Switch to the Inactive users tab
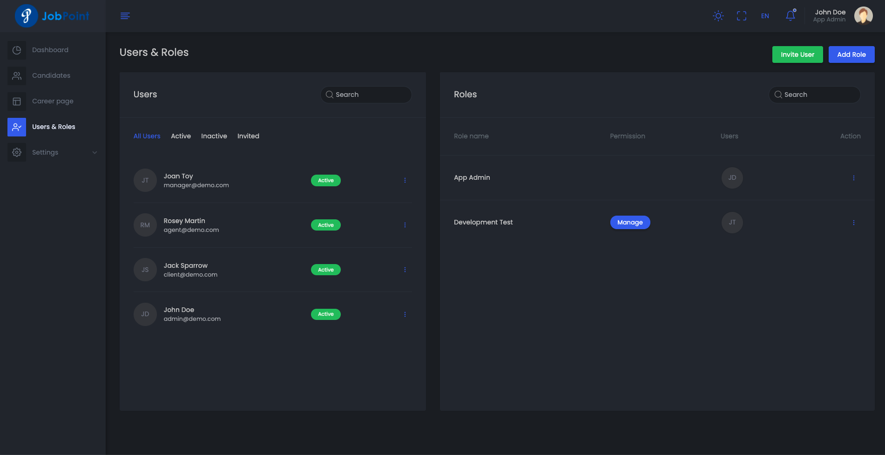 214,136
